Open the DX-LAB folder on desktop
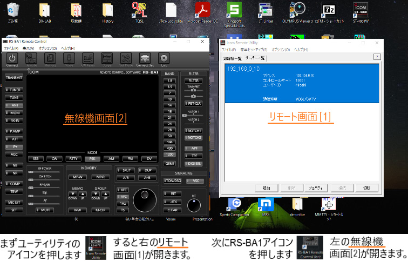Viewport: 408px width, 261px height. coord(44,12)
